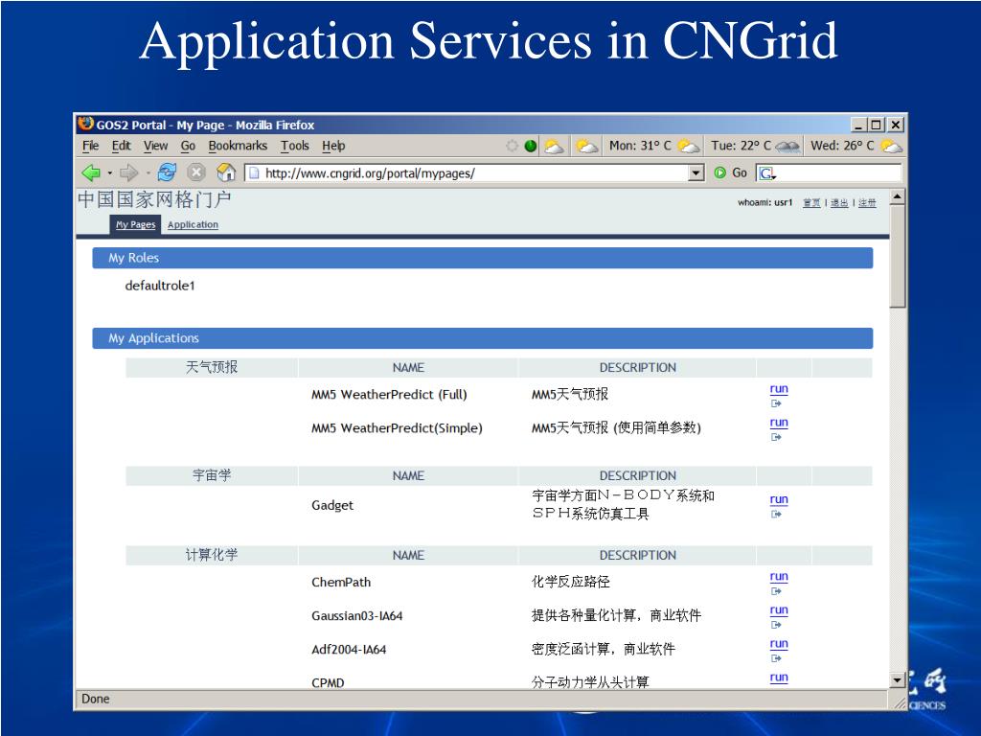Viewport: 981px width, 736px height.
Task: Open the Go menu
Action: 188,146
